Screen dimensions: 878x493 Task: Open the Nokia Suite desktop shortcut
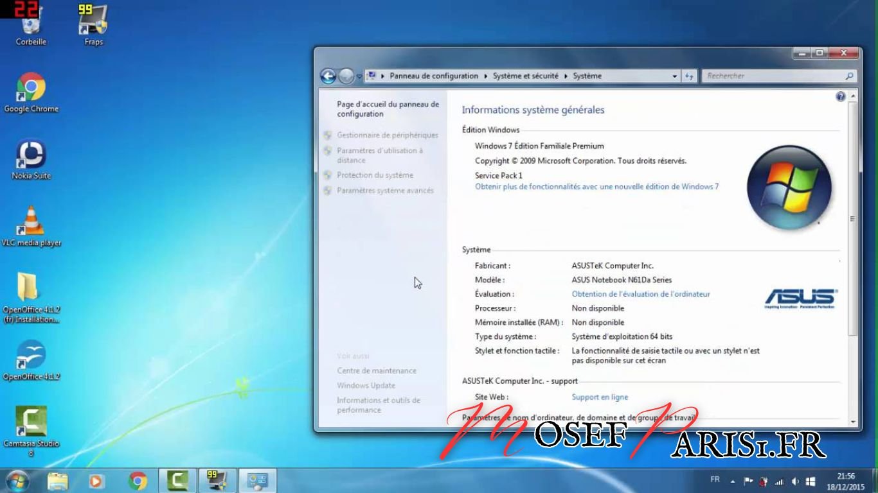coord(31,160)
